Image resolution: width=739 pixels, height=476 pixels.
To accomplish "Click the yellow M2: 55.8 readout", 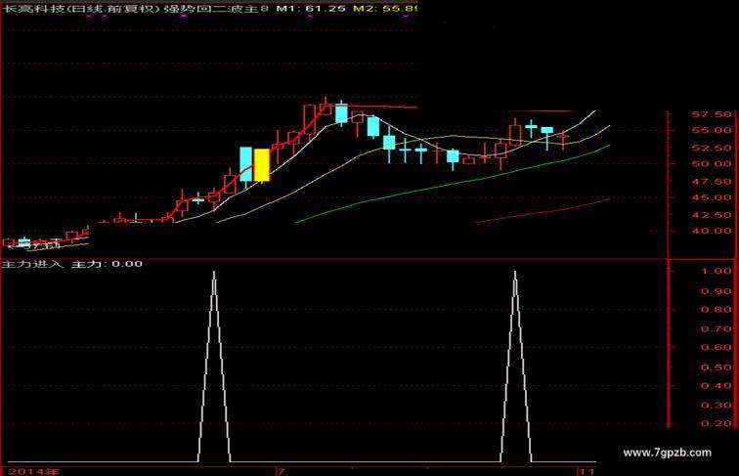I will tap(385, 8).
